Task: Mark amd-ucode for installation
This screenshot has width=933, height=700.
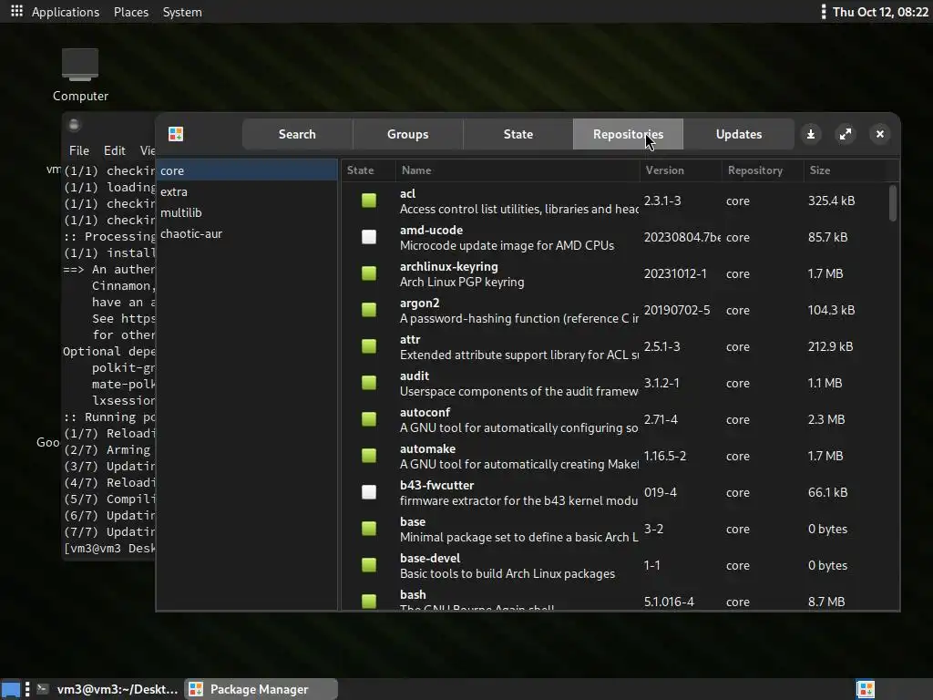Action: pos(369,237)
